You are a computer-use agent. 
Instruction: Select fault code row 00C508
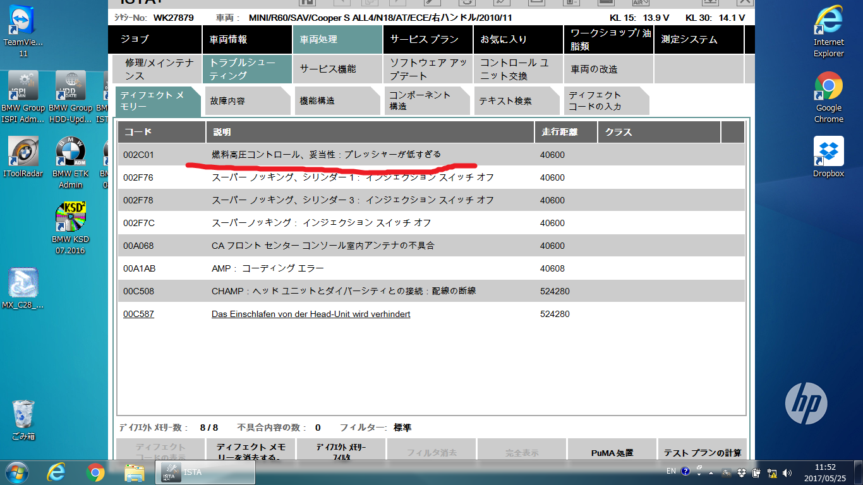[431, 291]
